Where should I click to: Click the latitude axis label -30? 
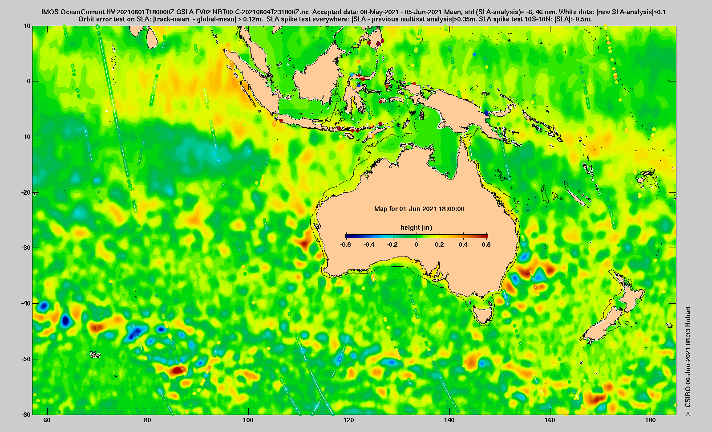point(26,248)
